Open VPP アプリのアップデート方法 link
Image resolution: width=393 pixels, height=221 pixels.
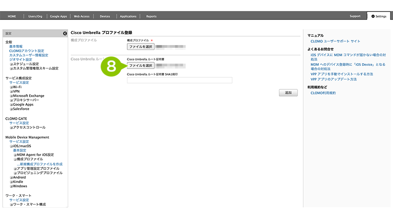(334, 79)
